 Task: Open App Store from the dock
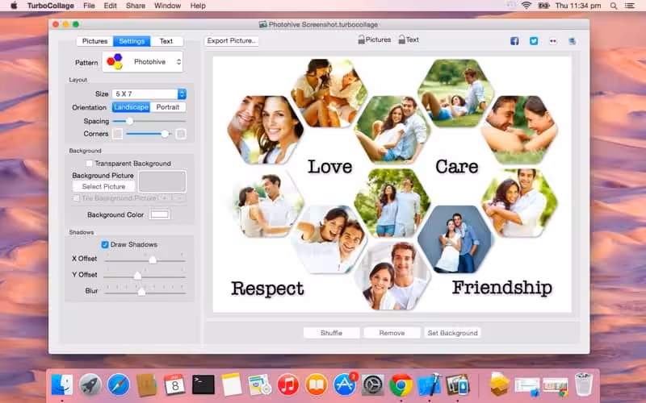[x=345, y=385]
